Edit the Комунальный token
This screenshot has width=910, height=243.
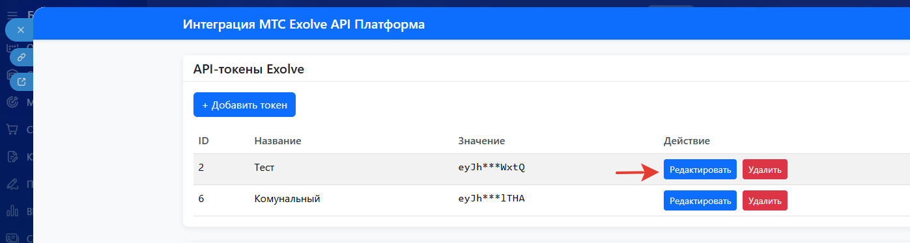700,200
